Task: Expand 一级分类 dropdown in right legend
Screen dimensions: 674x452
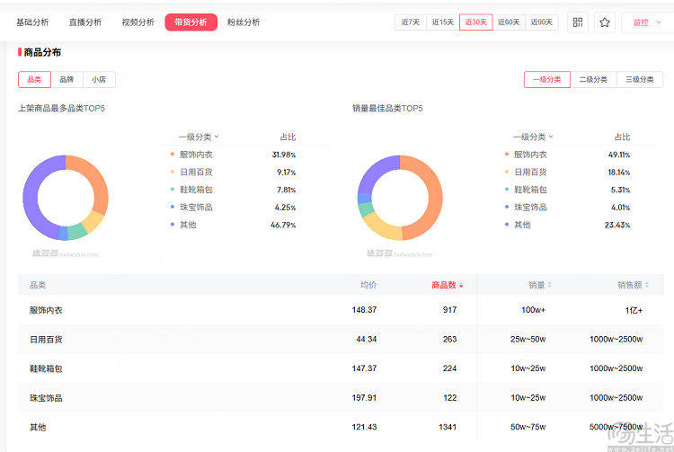Action: click(x=534, y=137)
